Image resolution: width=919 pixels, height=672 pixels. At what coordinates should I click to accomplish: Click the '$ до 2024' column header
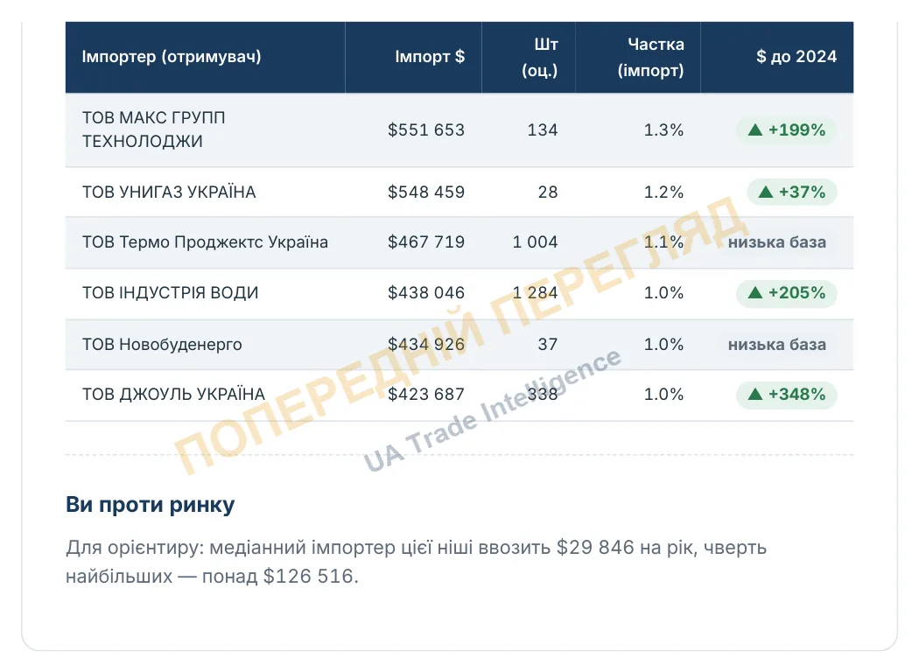pyautogui.click(x=796, y=57)
